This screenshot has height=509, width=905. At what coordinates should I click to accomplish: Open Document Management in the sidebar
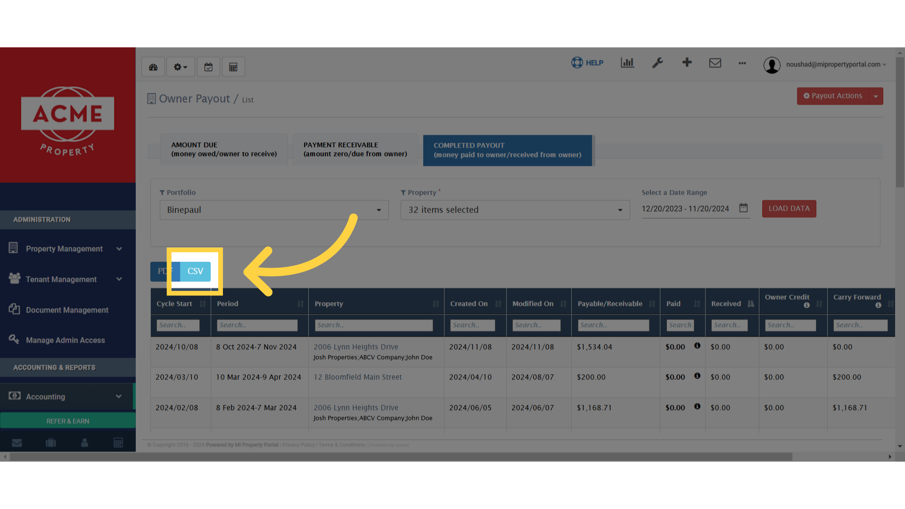click(x=67, y=310)
